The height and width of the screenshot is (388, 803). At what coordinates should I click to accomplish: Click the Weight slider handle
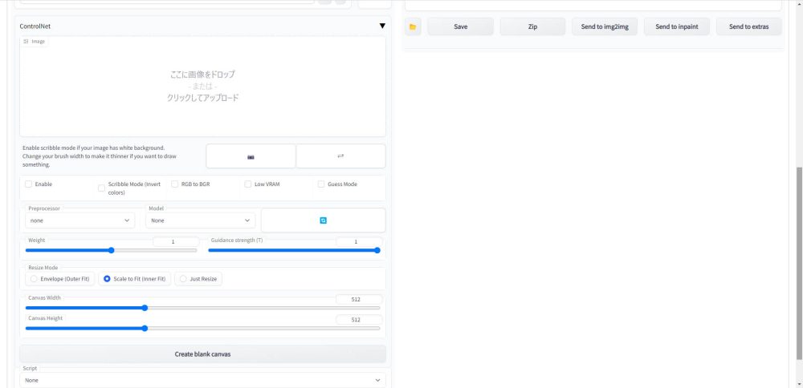[112, 250]
